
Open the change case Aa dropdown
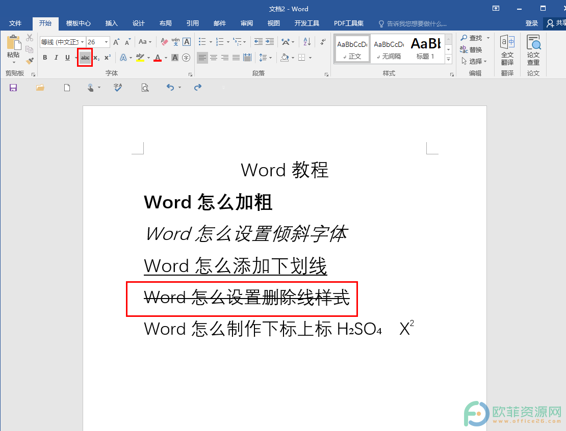tap(145, 42)
